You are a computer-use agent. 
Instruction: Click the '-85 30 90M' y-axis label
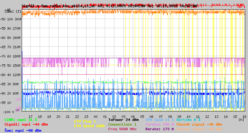[x=9, y=84]
